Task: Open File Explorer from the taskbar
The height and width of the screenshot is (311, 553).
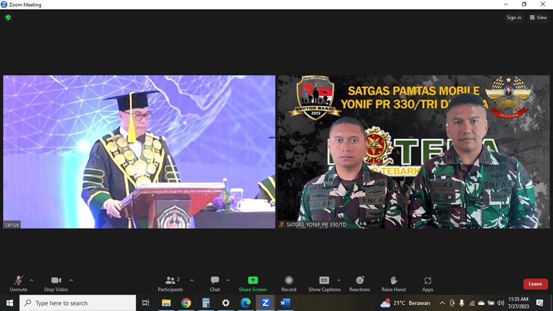Action: pos(166,303)
